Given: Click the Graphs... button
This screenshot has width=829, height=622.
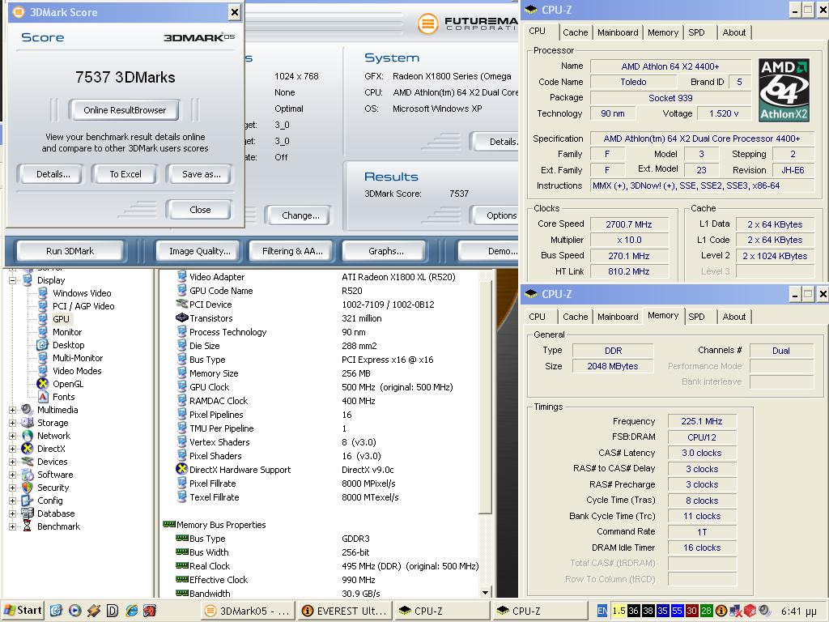Looking at the screenshot, I should (385, 251).
